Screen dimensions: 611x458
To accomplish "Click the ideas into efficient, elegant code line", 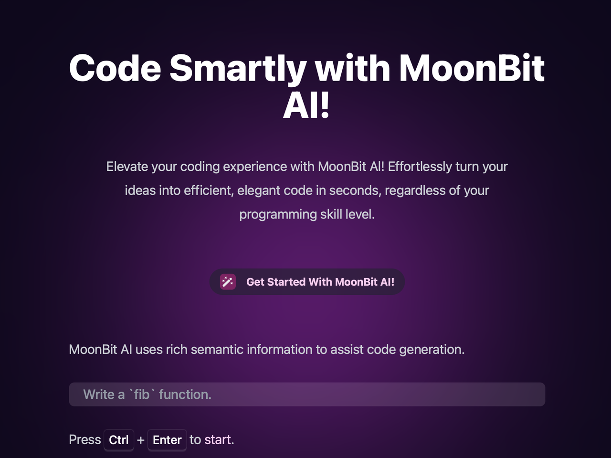I will click(x=307, y=190).
